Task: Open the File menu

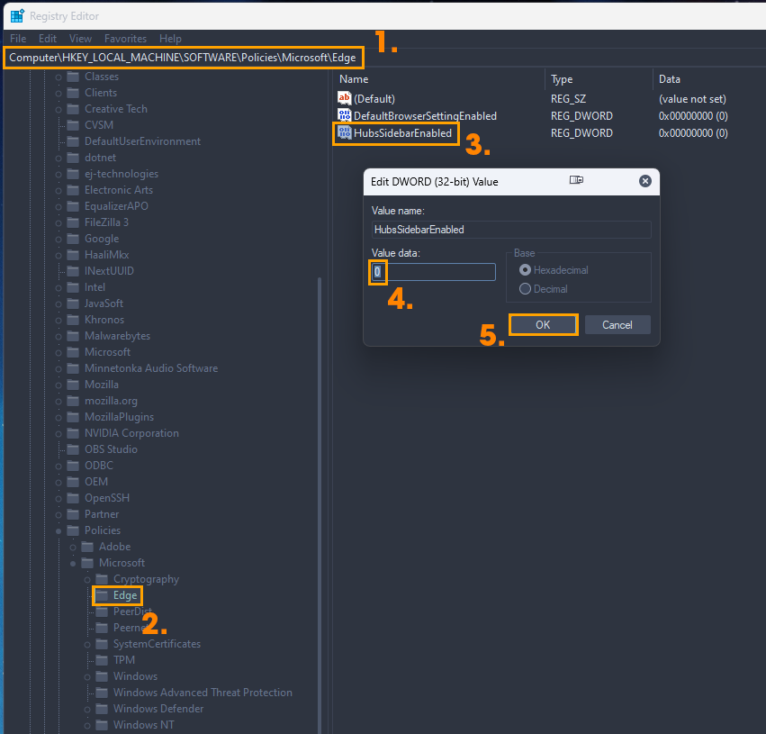Action: click(18, 38)
